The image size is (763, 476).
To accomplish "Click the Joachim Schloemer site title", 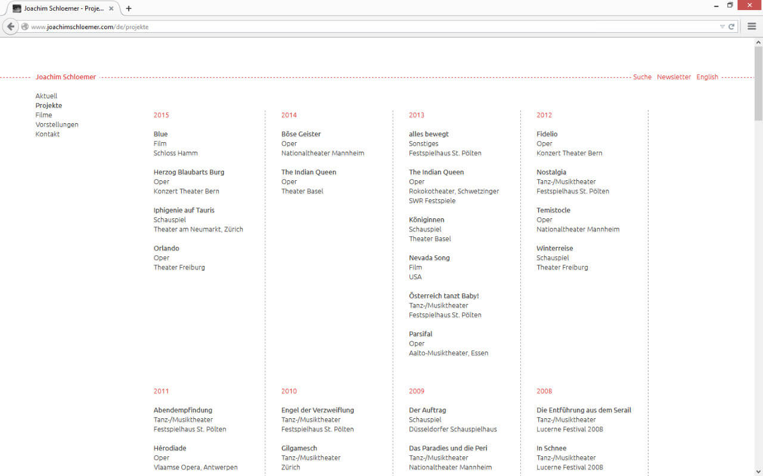I will [66, 77].
